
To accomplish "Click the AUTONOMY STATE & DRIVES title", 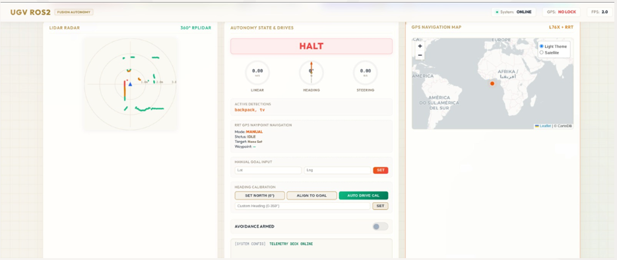I will click(x=262, y=28).
